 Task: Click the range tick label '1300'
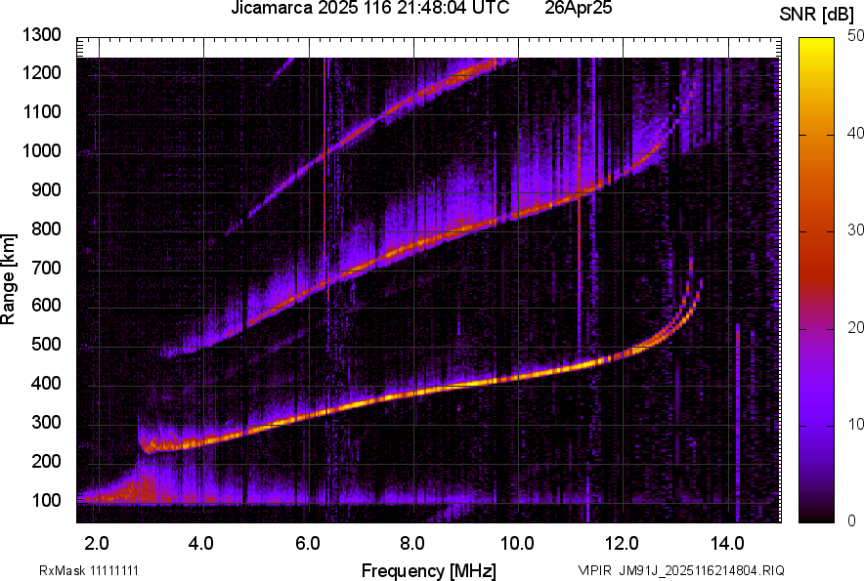click(41, 35)
